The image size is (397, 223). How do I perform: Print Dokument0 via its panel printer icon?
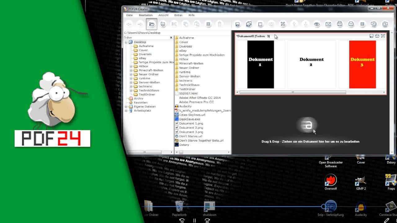pos(377,36)
